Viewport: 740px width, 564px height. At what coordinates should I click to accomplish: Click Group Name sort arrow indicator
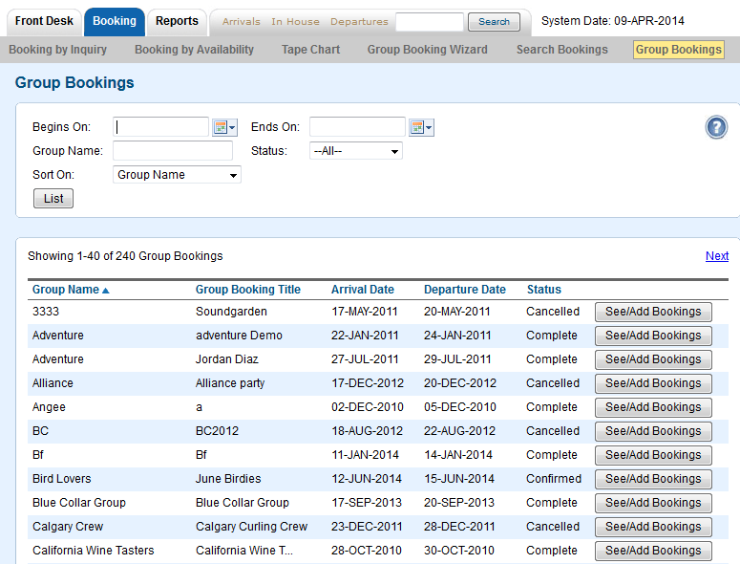105,290
